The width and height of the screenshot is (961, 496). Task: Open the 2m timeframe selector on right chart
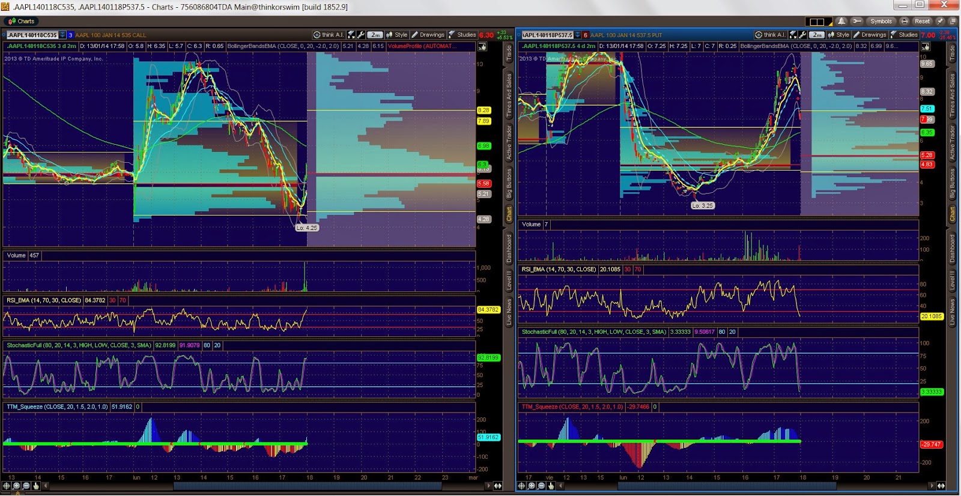click(817, 35)
